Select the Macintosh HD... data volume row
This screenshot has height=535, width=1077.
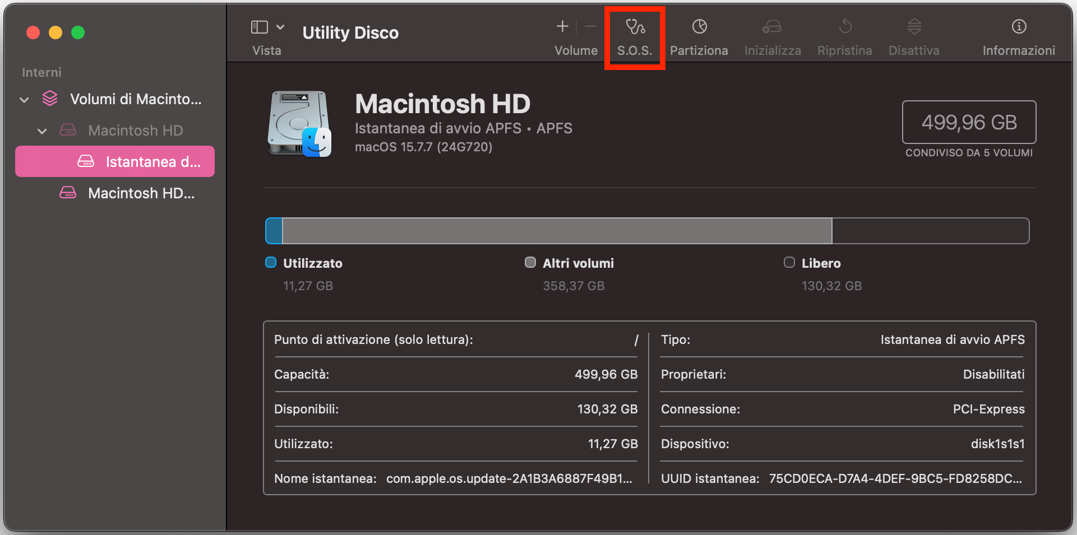click(x=115, y=193)
